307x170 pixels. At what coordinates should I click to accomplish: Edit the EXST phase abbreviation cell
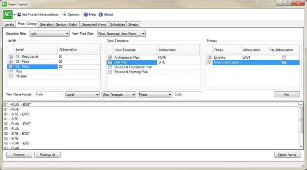click(x=255, y=57)
